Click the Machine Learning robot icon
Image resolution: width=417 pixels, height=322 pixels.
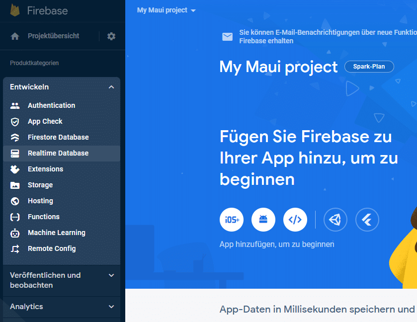(x=15, y=233)
